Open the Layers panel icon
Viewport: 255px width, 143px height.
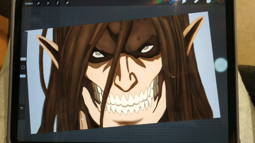pyautogui.click(x=209, y=1)
